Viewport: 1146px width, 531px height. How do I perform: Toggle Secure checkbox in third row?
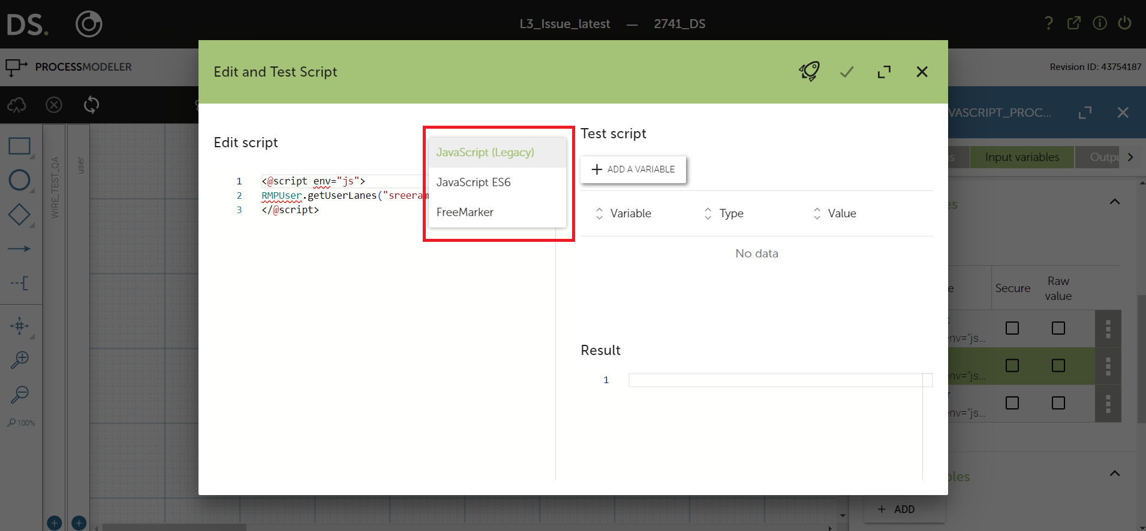[1012, 403]
